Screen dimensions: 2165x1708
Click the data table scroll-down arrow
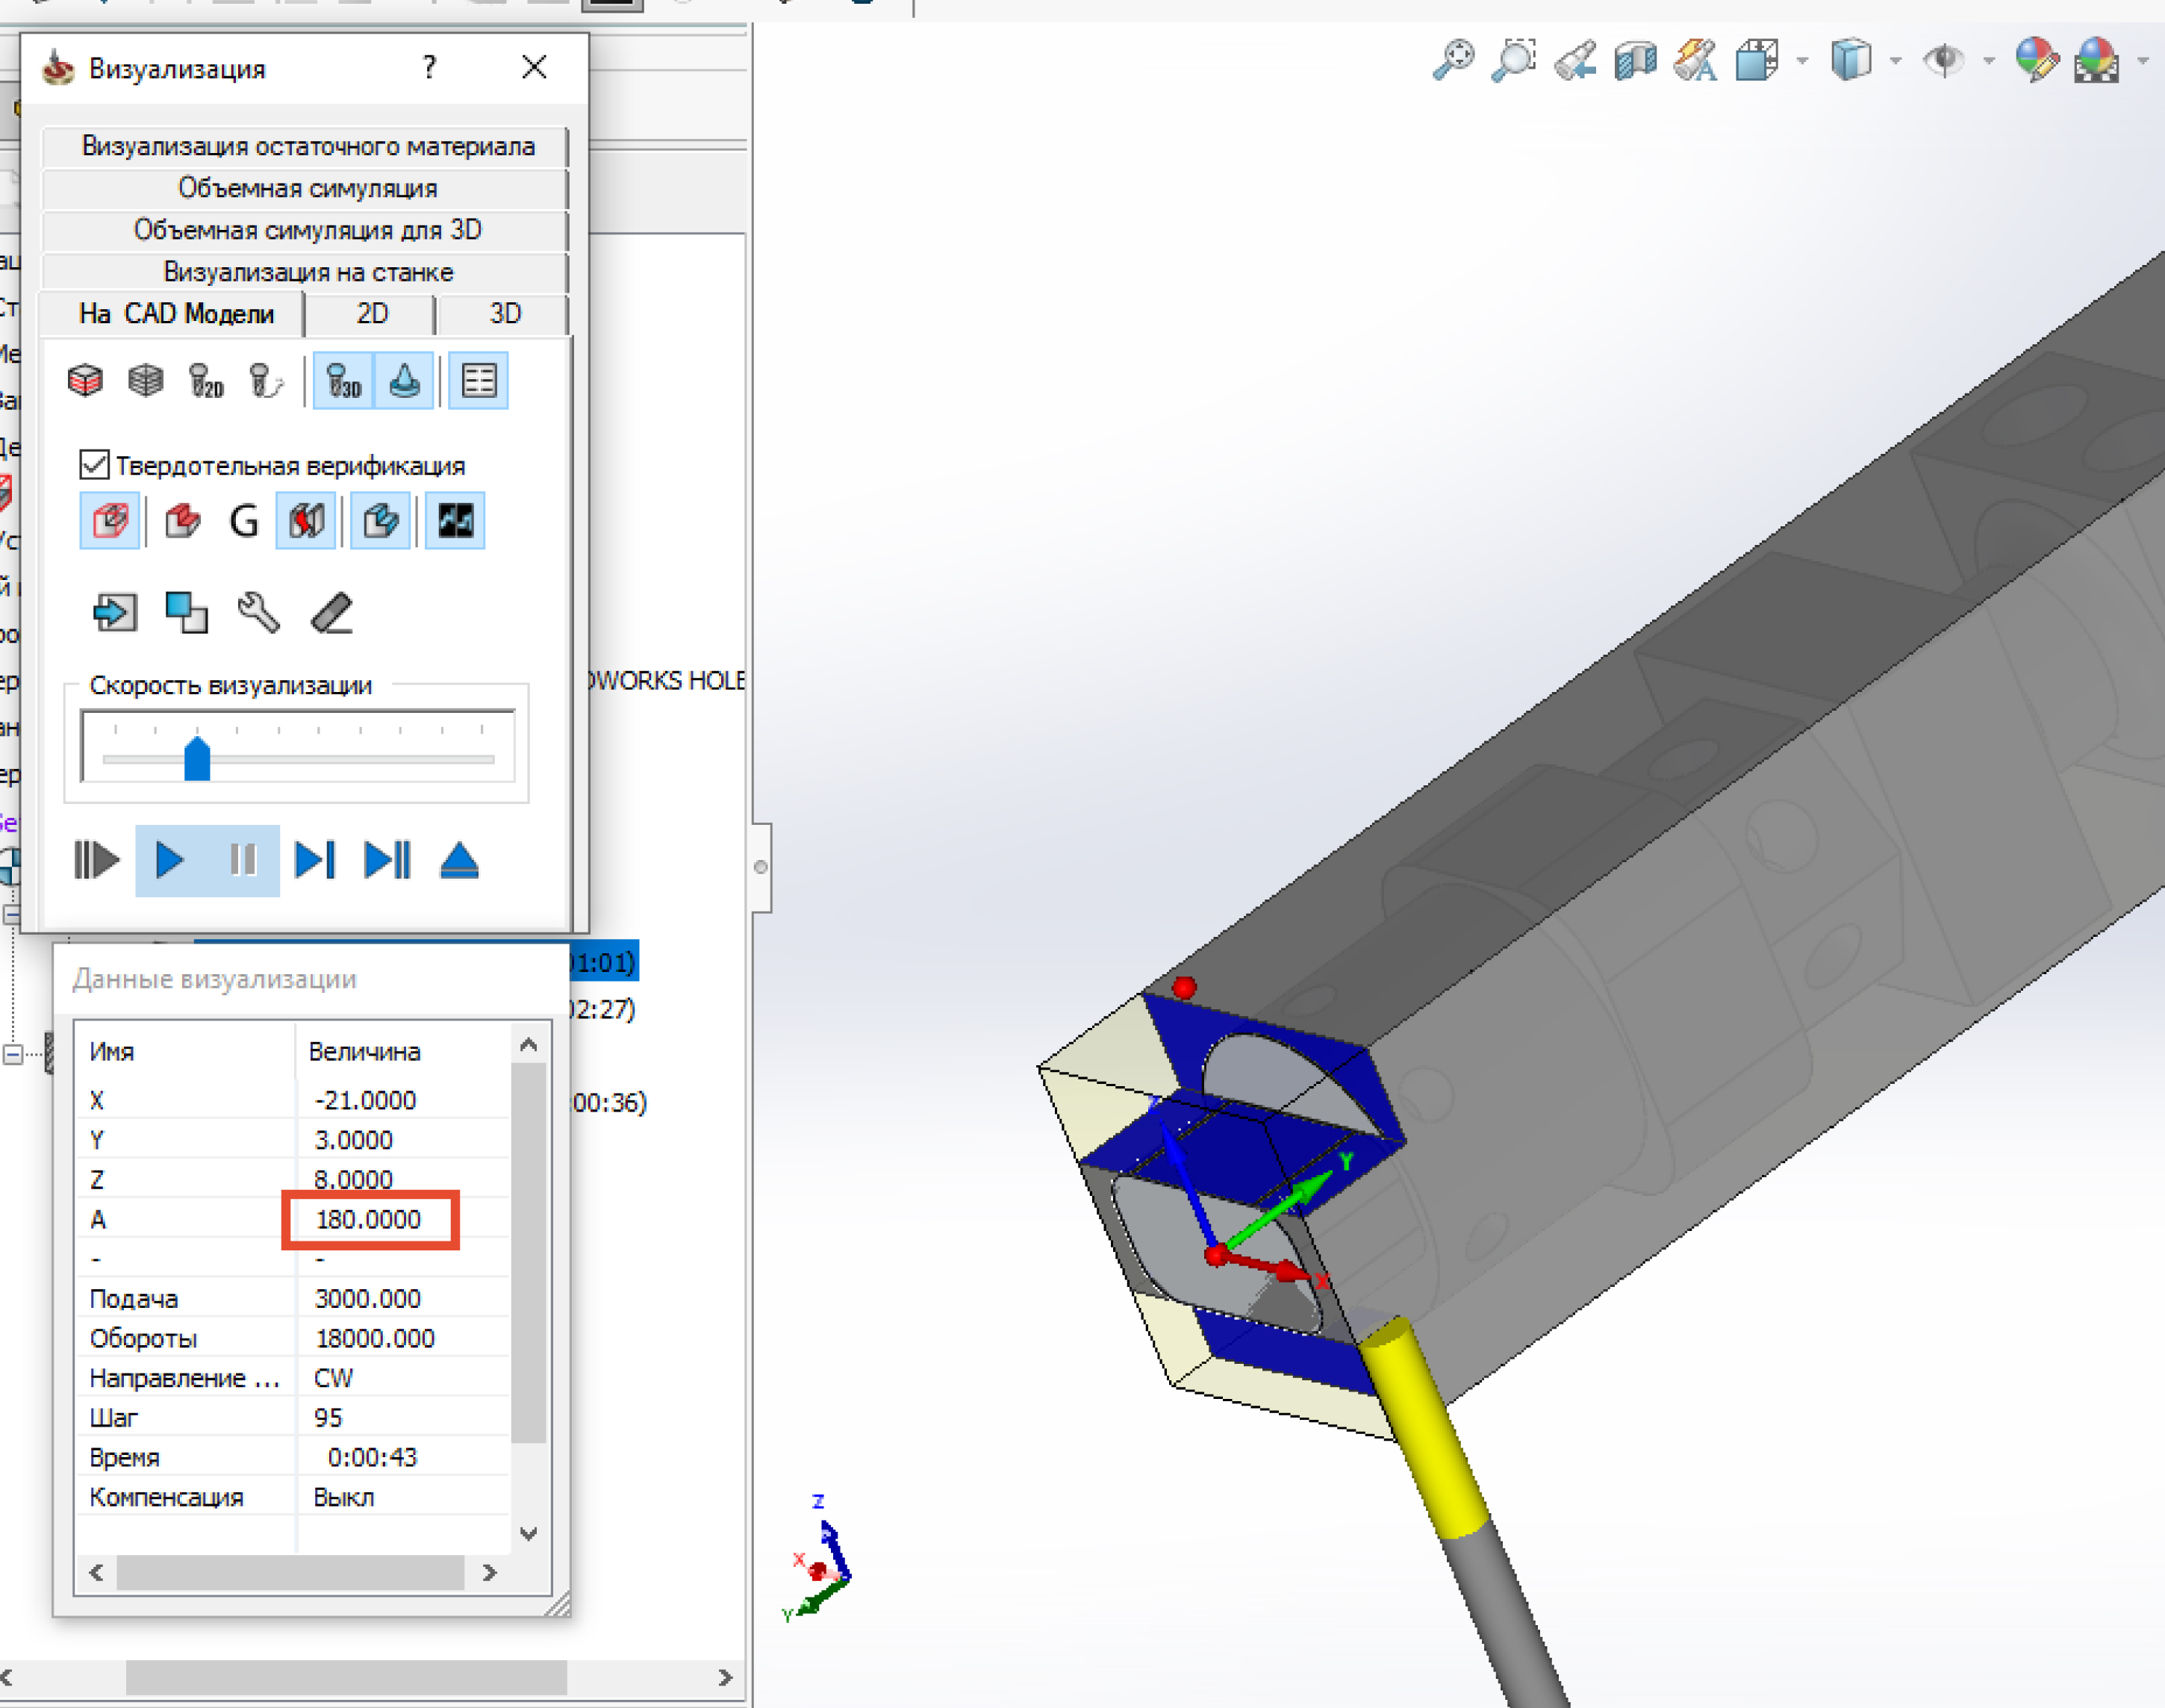pyautogui.click(x=529, y=1533)
